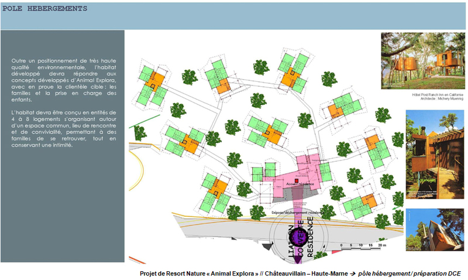Click the red square at Accueil résidence
The width and height of the screenshot is (468, 280).
click(297, 181)
